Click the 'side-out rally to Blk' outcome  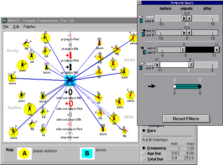pos(69,94)
